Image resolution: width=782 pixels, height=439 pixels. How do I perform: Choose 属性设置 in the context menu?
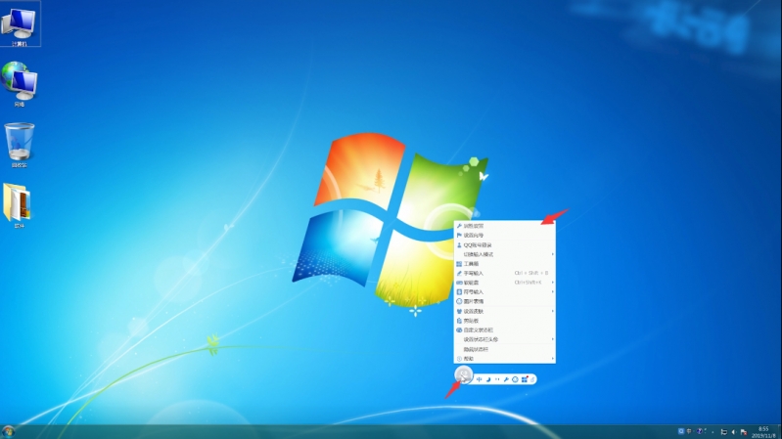click(505, 226)
